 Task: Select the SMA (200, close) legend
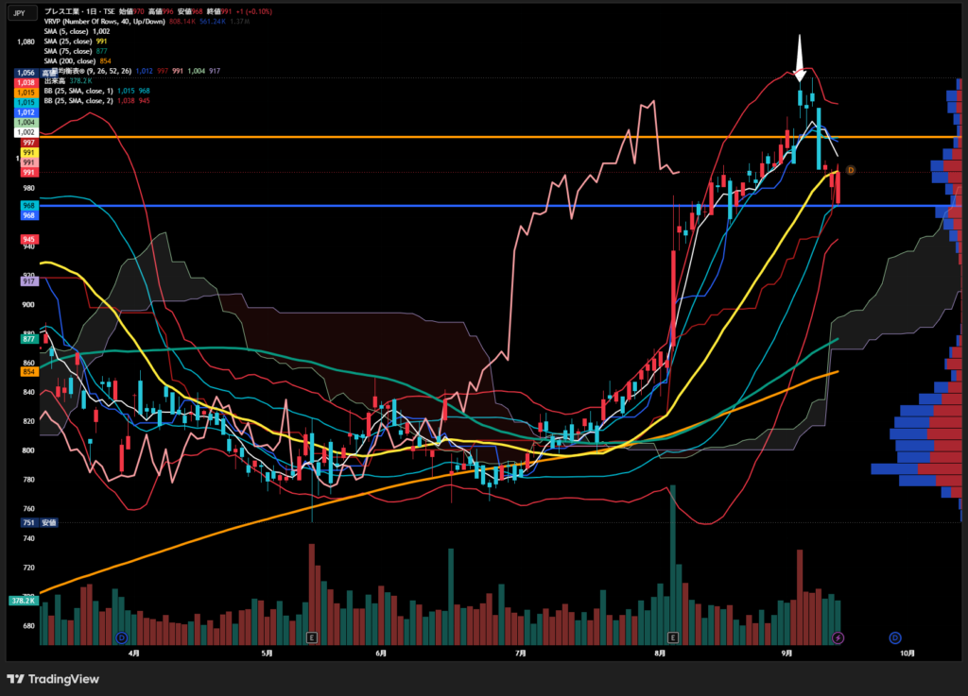(70, 61)
